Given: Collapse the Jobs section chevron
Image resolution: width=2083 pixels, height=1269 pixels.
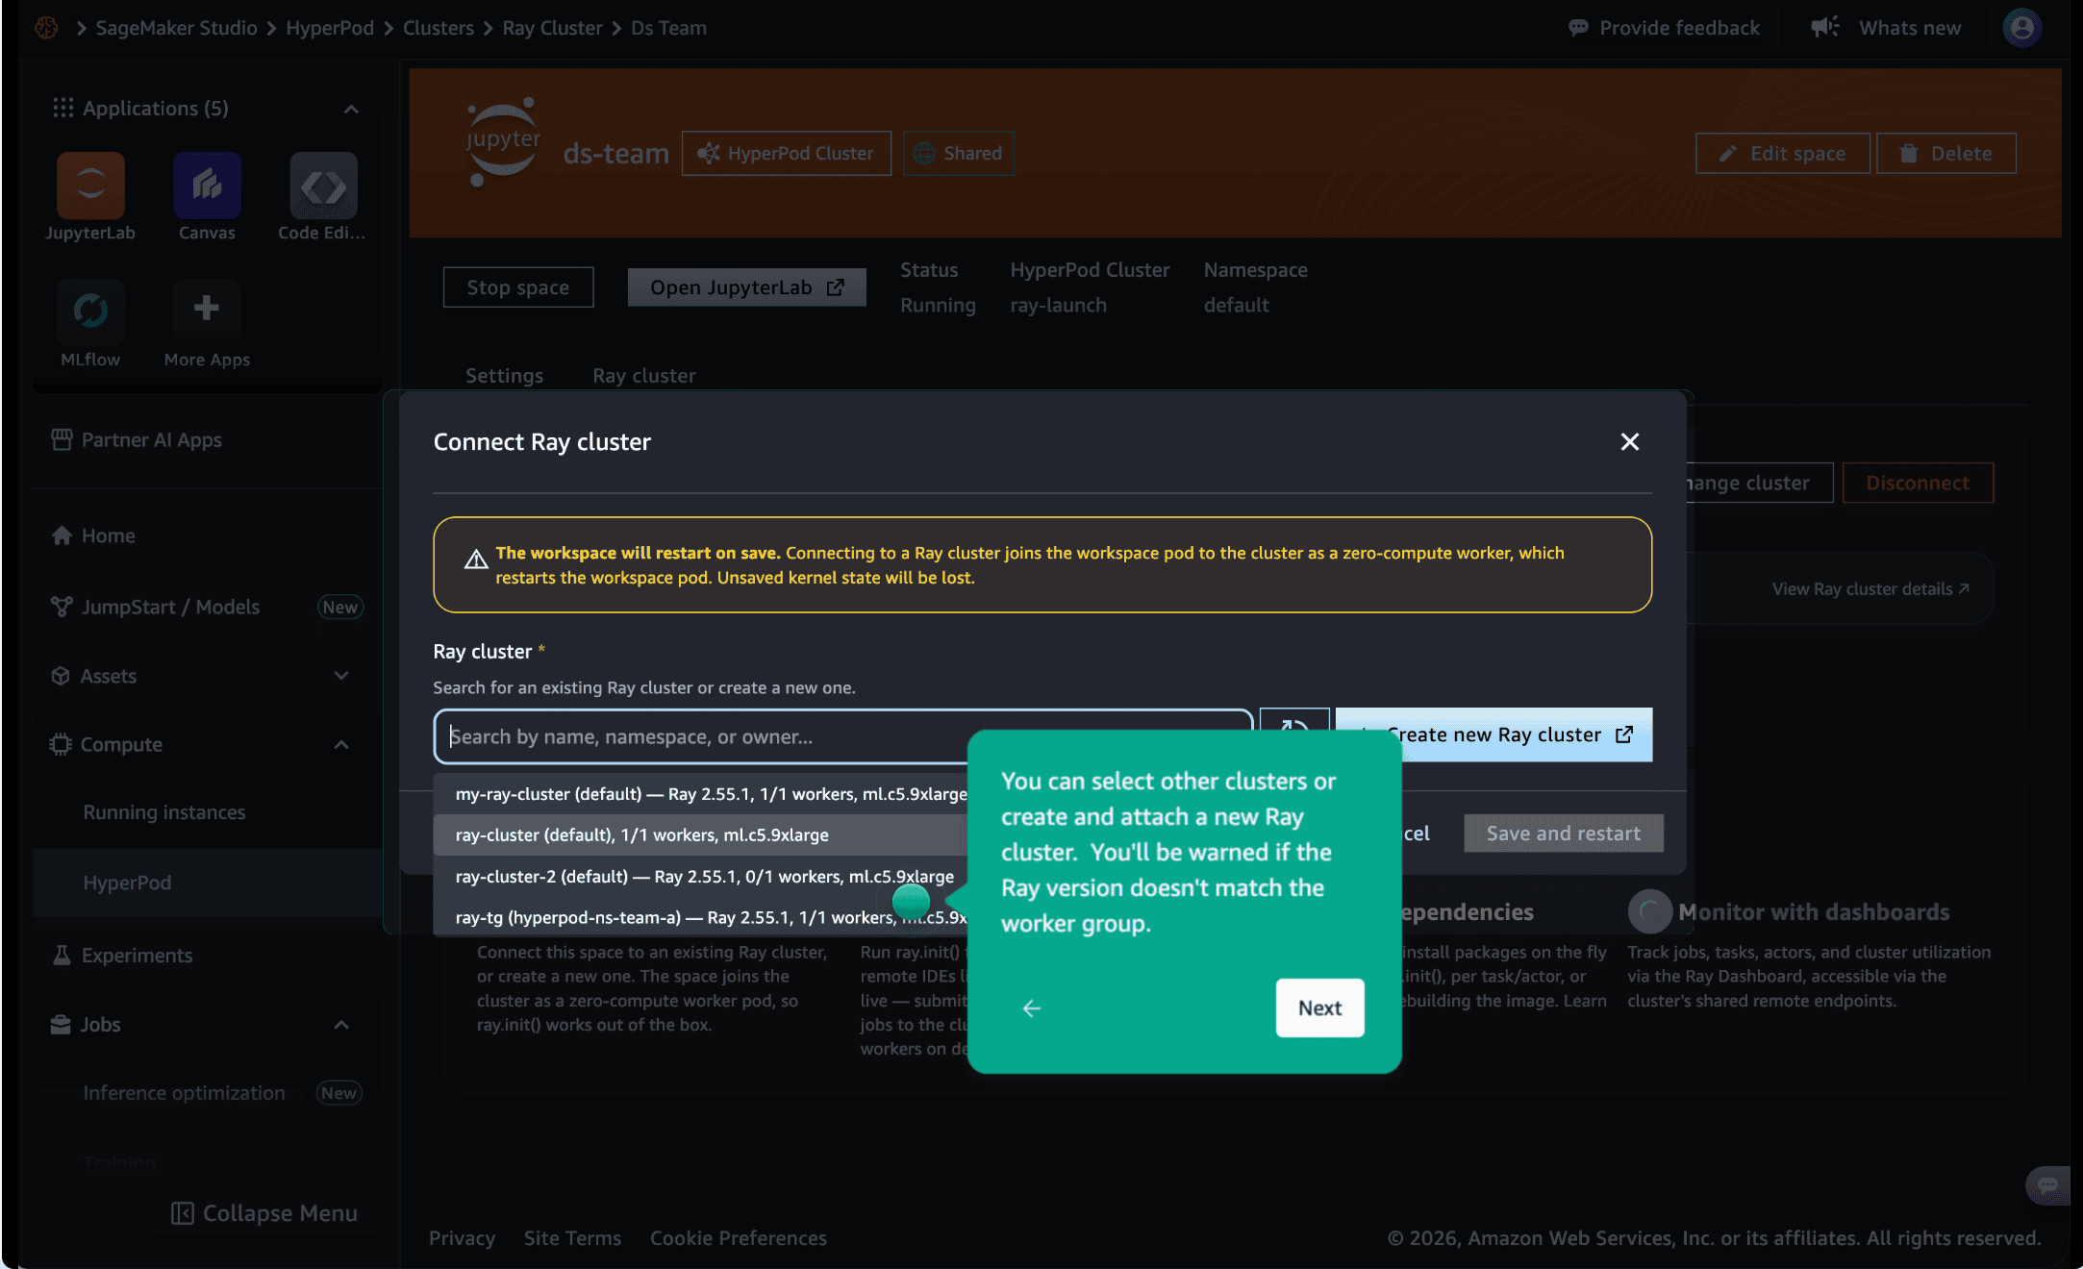Looking at the screenshot, I should (341, 1025).
